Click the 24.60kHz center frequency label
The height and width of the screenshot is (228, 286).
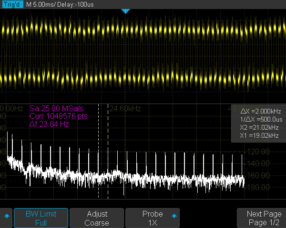pos(126,108)
